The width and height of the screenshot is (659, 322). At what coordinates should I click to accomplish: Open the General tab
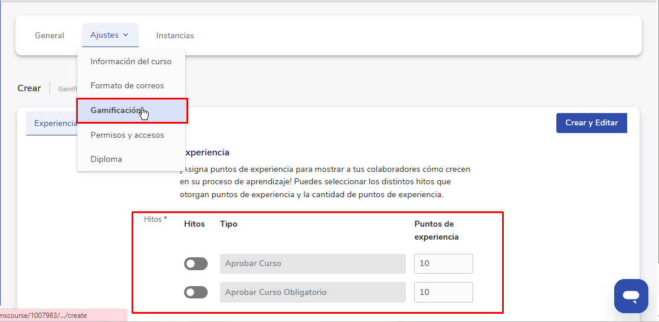click(50, 35)
